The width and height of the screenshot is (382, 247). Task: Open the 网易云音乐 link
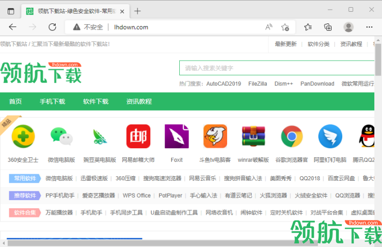tap(202, 178)
